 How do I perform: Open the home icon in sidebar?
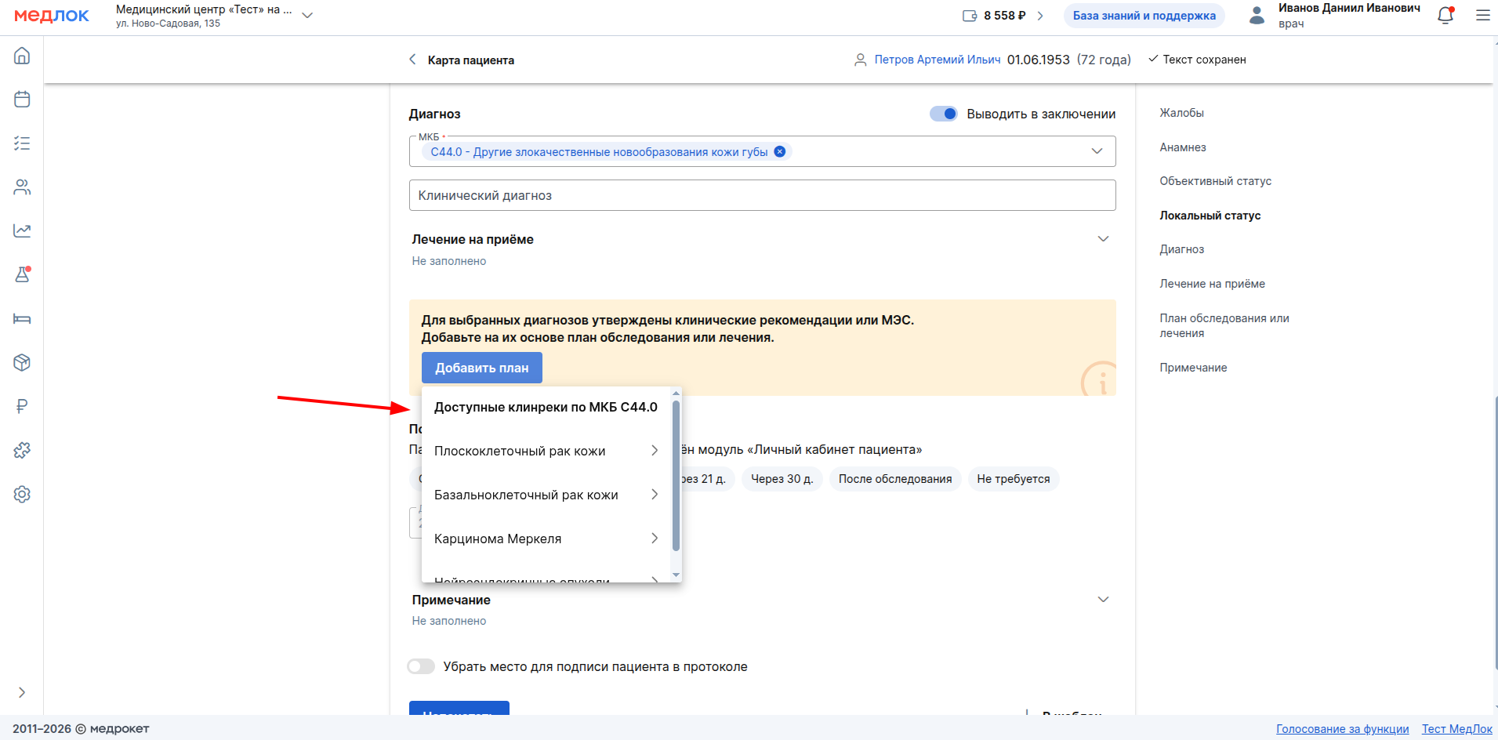22,56
